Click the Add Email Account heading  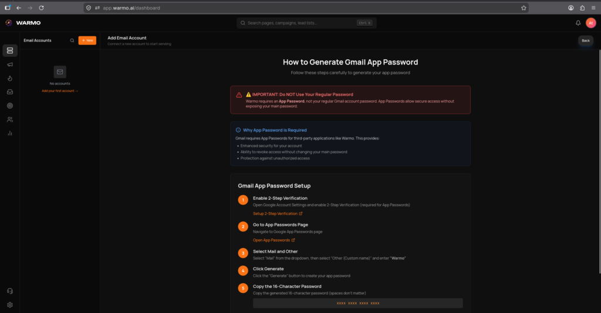[x=127, y=38]
